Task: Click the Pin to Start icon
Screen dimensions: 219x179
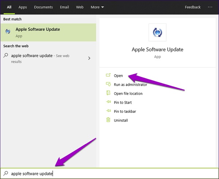Action: [x=108, y=103]
